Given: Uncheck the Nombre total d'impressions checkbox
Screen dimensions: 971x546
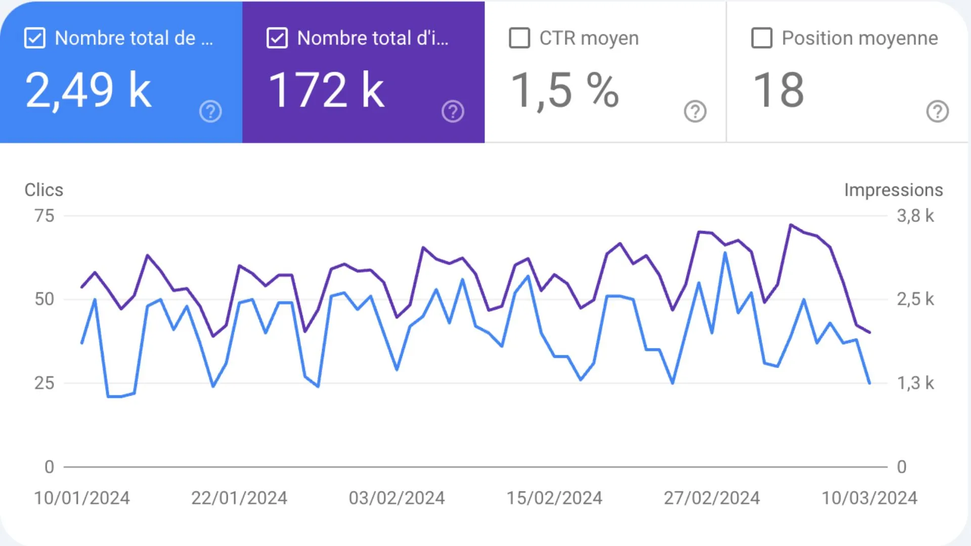Looking at the screenshot, I should click(277, 37).
